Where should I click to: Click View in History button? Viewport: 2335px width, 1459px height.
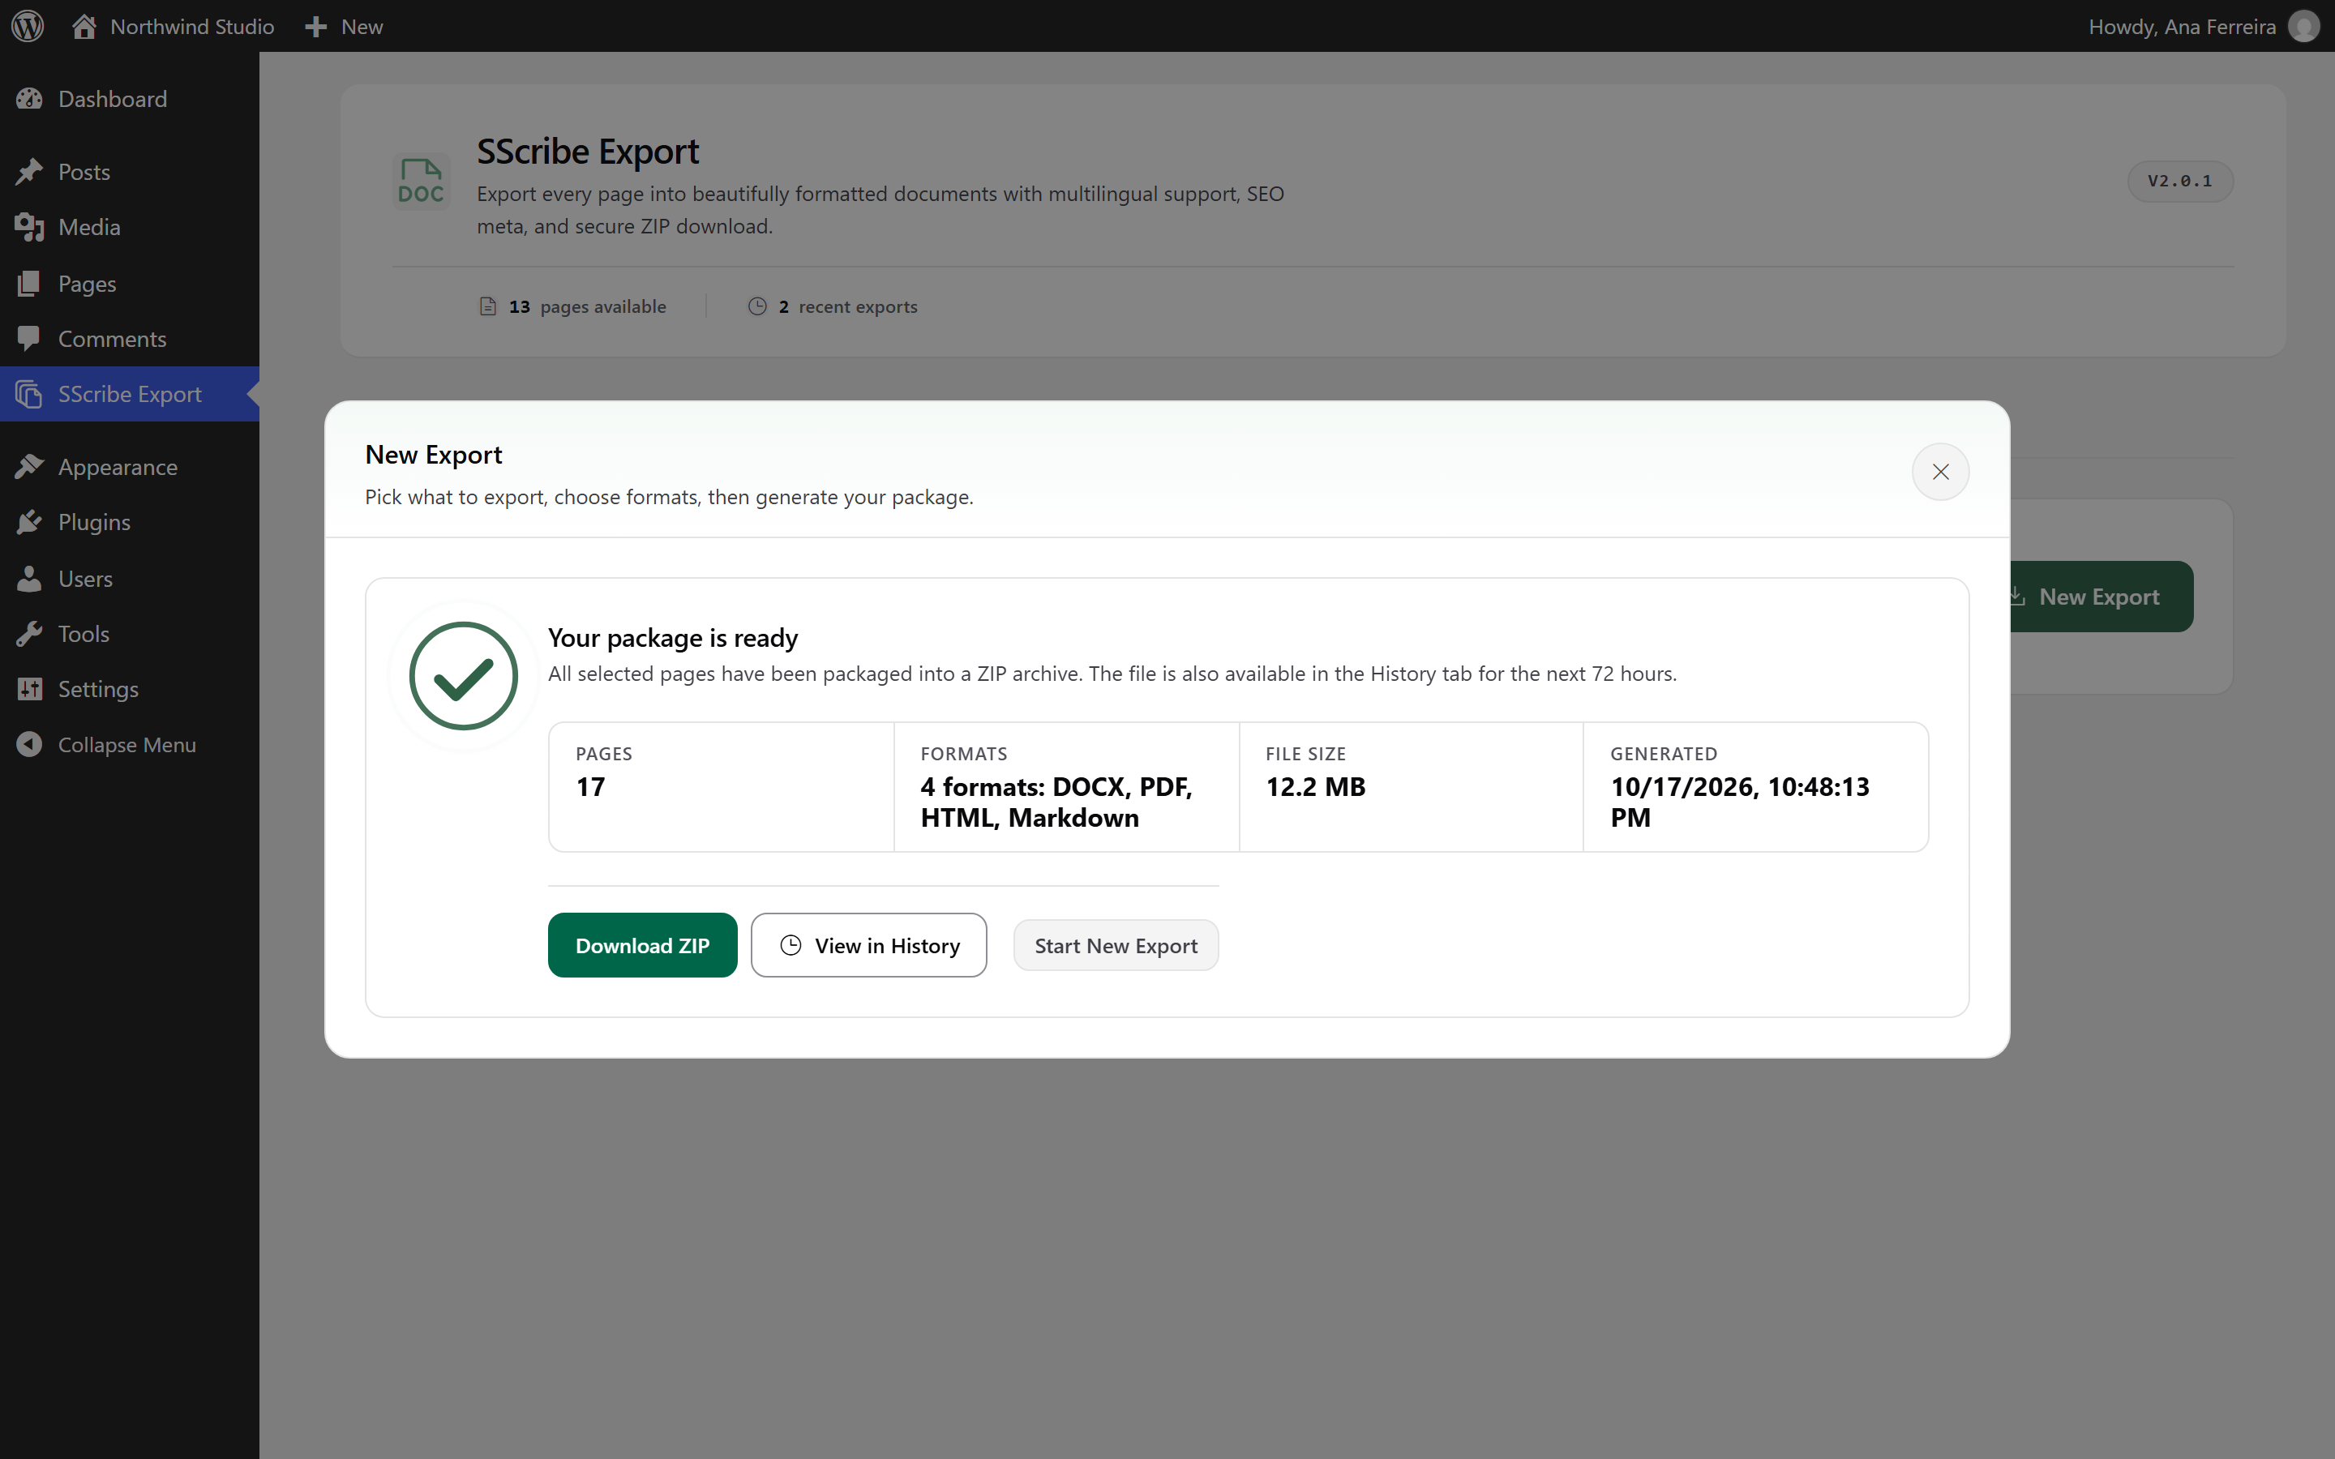click(x=869, y=946)
